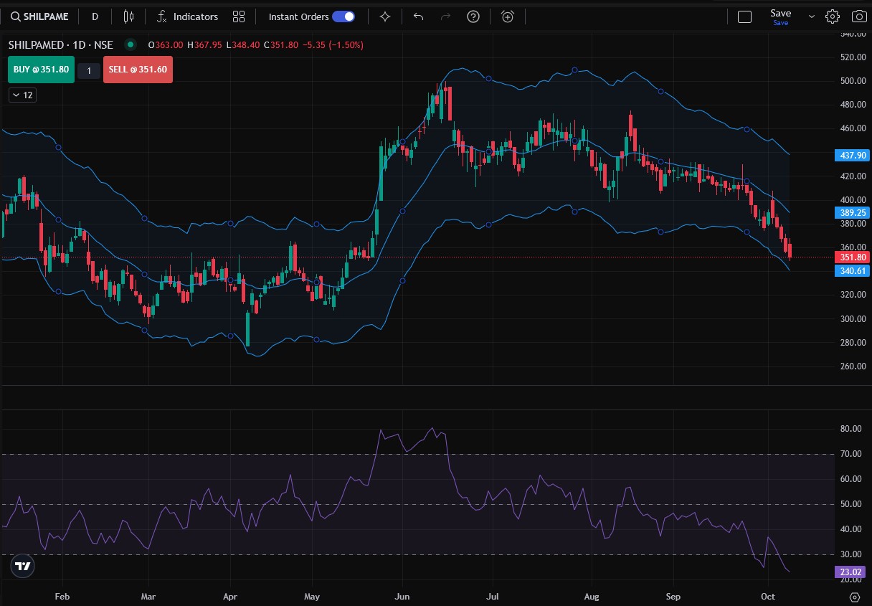Image resolution: width=872 pixels, height=606 pixels.
Task: Open the help question mark icon
Action: [473, 16]
